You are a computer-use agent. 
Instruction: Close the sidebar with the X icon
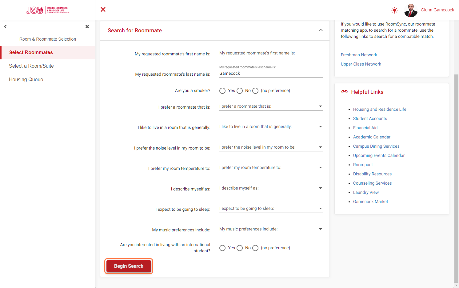(87, 27)
